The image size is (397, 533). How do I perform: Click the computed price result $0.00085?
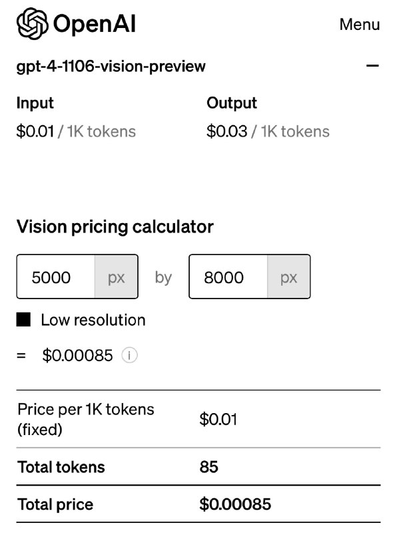[x=75, y=355]
